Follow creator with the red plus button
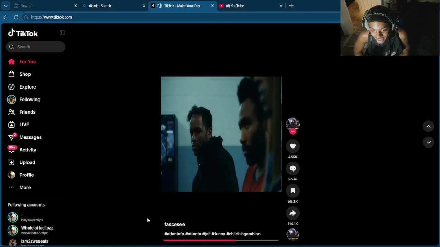This screenshot has width=440, height=247. point(293,131)
